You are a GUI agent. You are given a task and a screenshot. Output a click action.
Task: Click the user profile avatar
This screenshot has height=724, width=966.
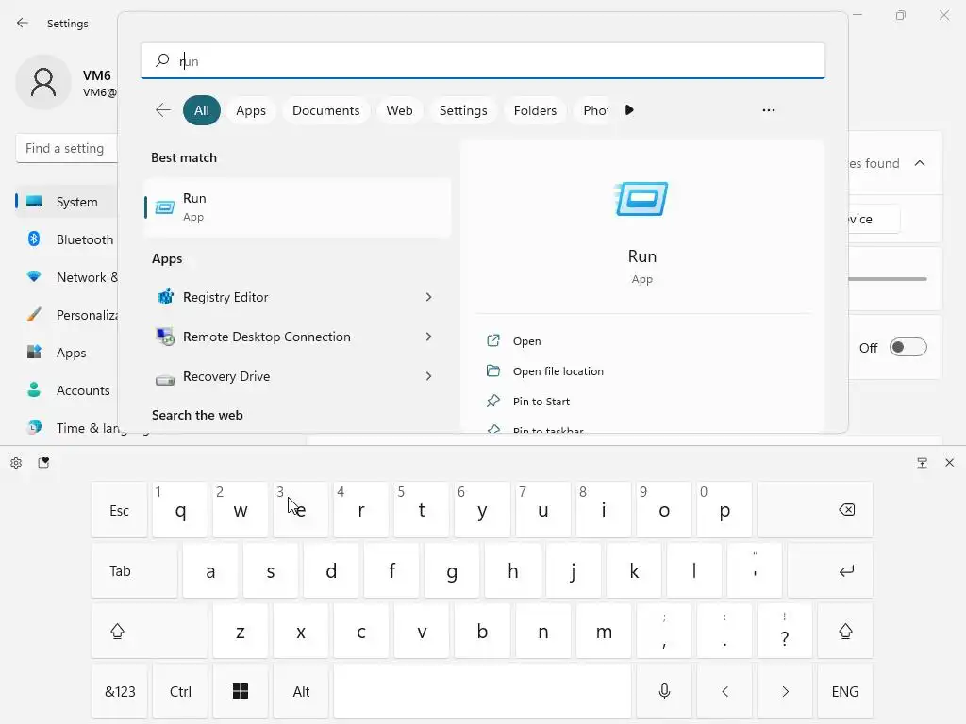click(43, 82)
